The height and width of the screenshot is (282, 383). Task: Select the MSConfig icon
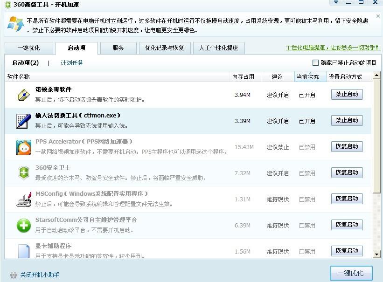[24, 199]
